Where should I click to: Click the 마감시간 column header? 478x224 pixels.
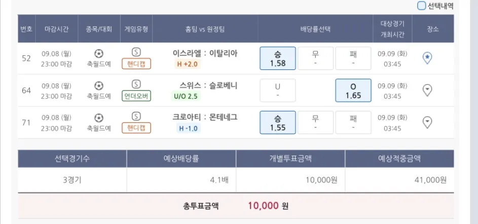click(56, 29)
